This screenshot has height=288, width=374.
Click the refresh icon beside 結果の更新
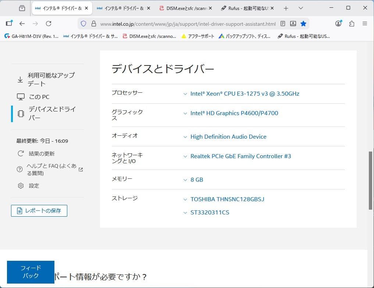click(21, 153)
